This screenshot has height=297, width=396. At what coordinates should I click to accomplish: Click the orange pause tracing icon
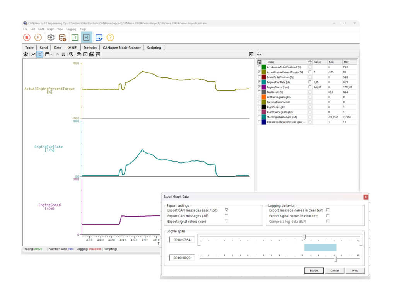(38, 38)
